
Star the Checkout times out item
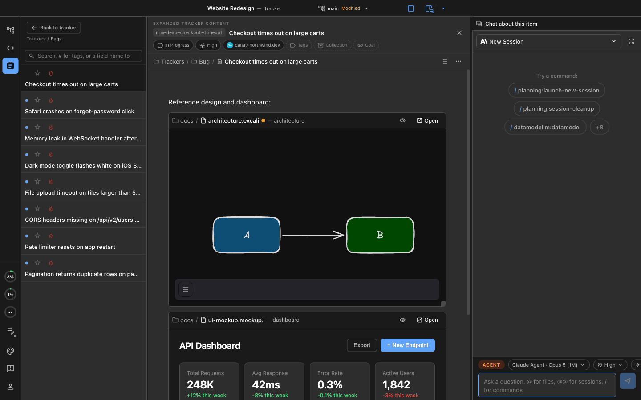[x=37, y=73]
